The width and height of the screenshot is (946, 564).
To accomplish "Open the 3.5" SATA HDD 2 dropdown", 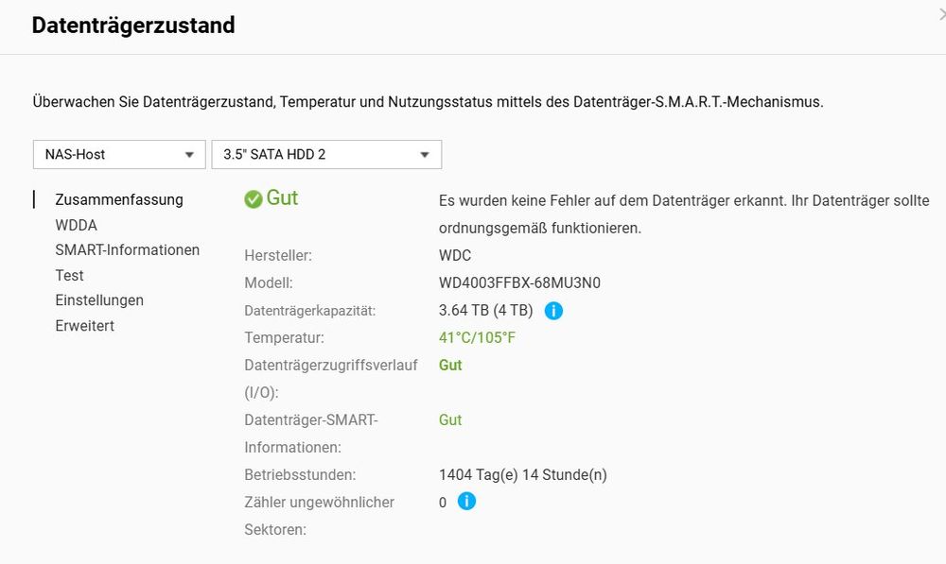I will [x=326, y=155].
